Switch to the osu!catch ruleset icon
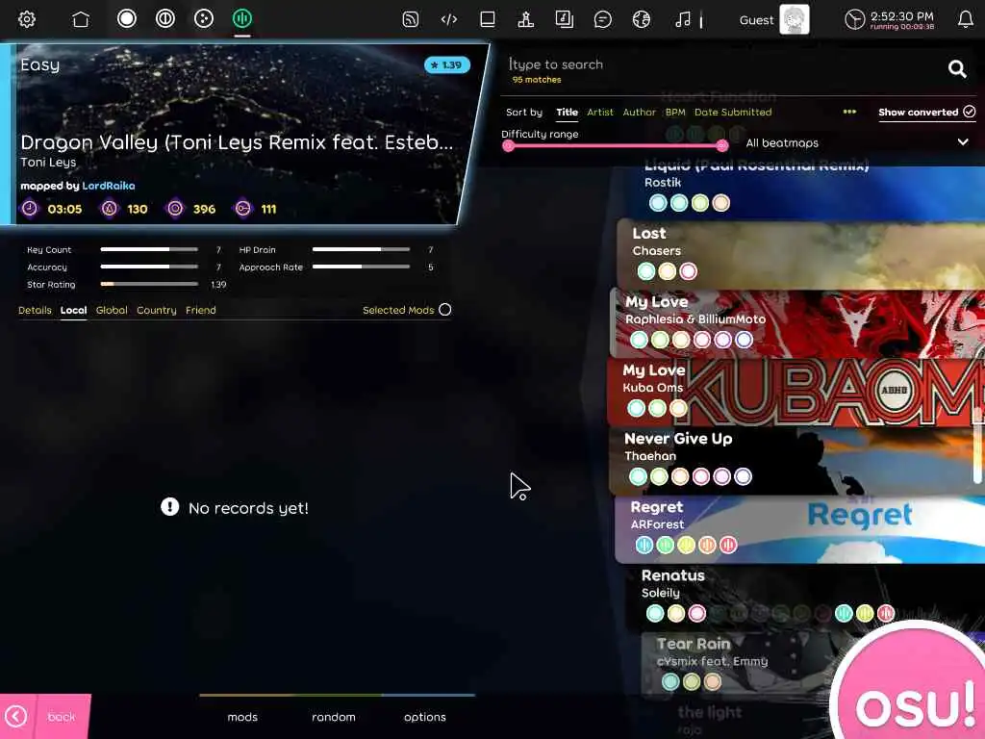 tap(204, 18)
